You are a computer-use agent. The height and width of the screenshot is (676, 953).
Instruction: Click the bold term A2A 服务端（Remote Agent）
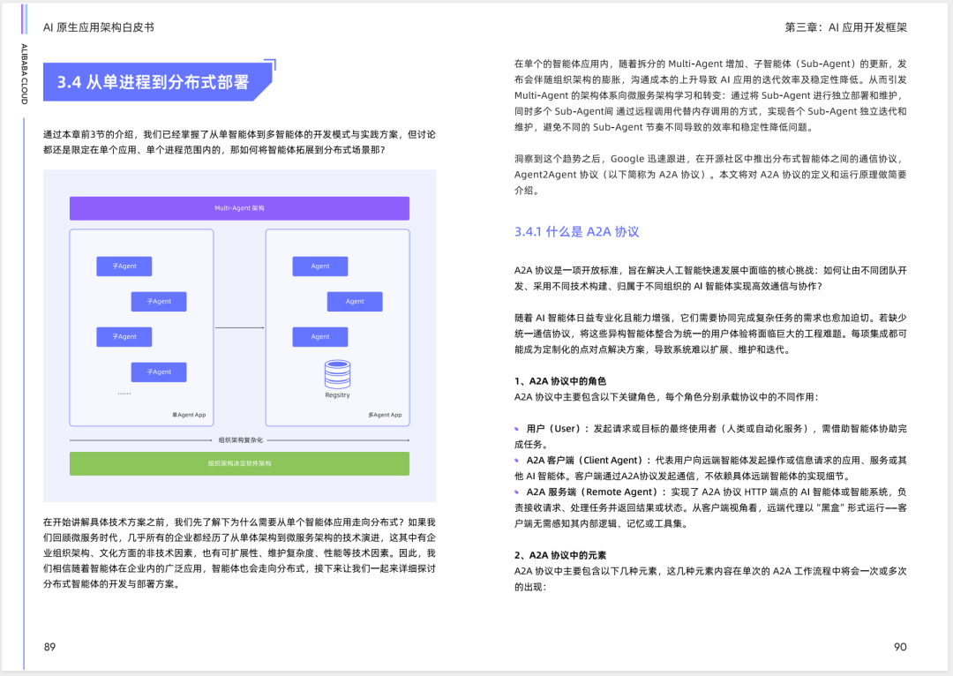coord(593,492)
